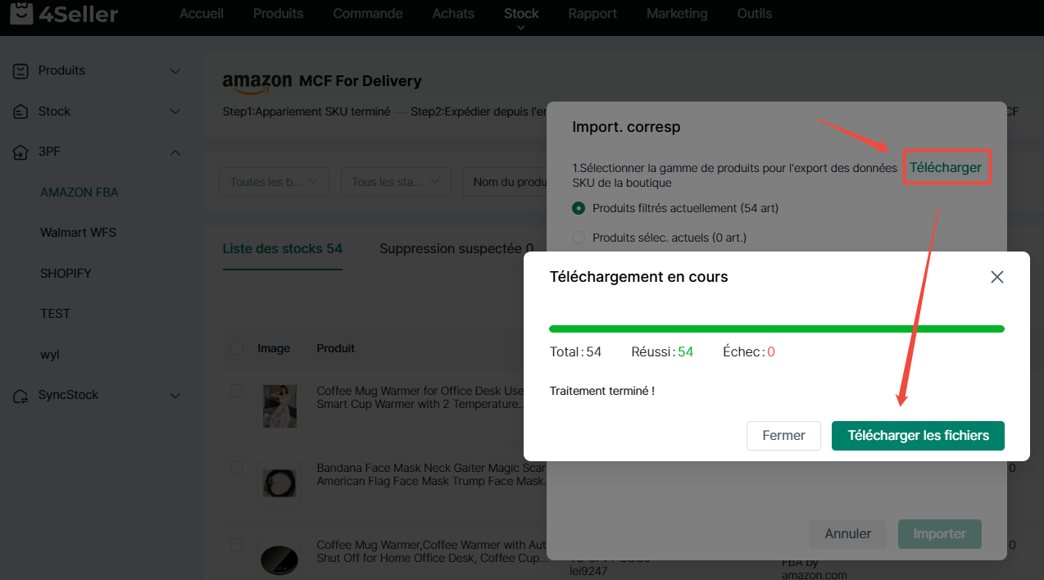Click the Stock sidebar warehouse icon

[21, 111]
